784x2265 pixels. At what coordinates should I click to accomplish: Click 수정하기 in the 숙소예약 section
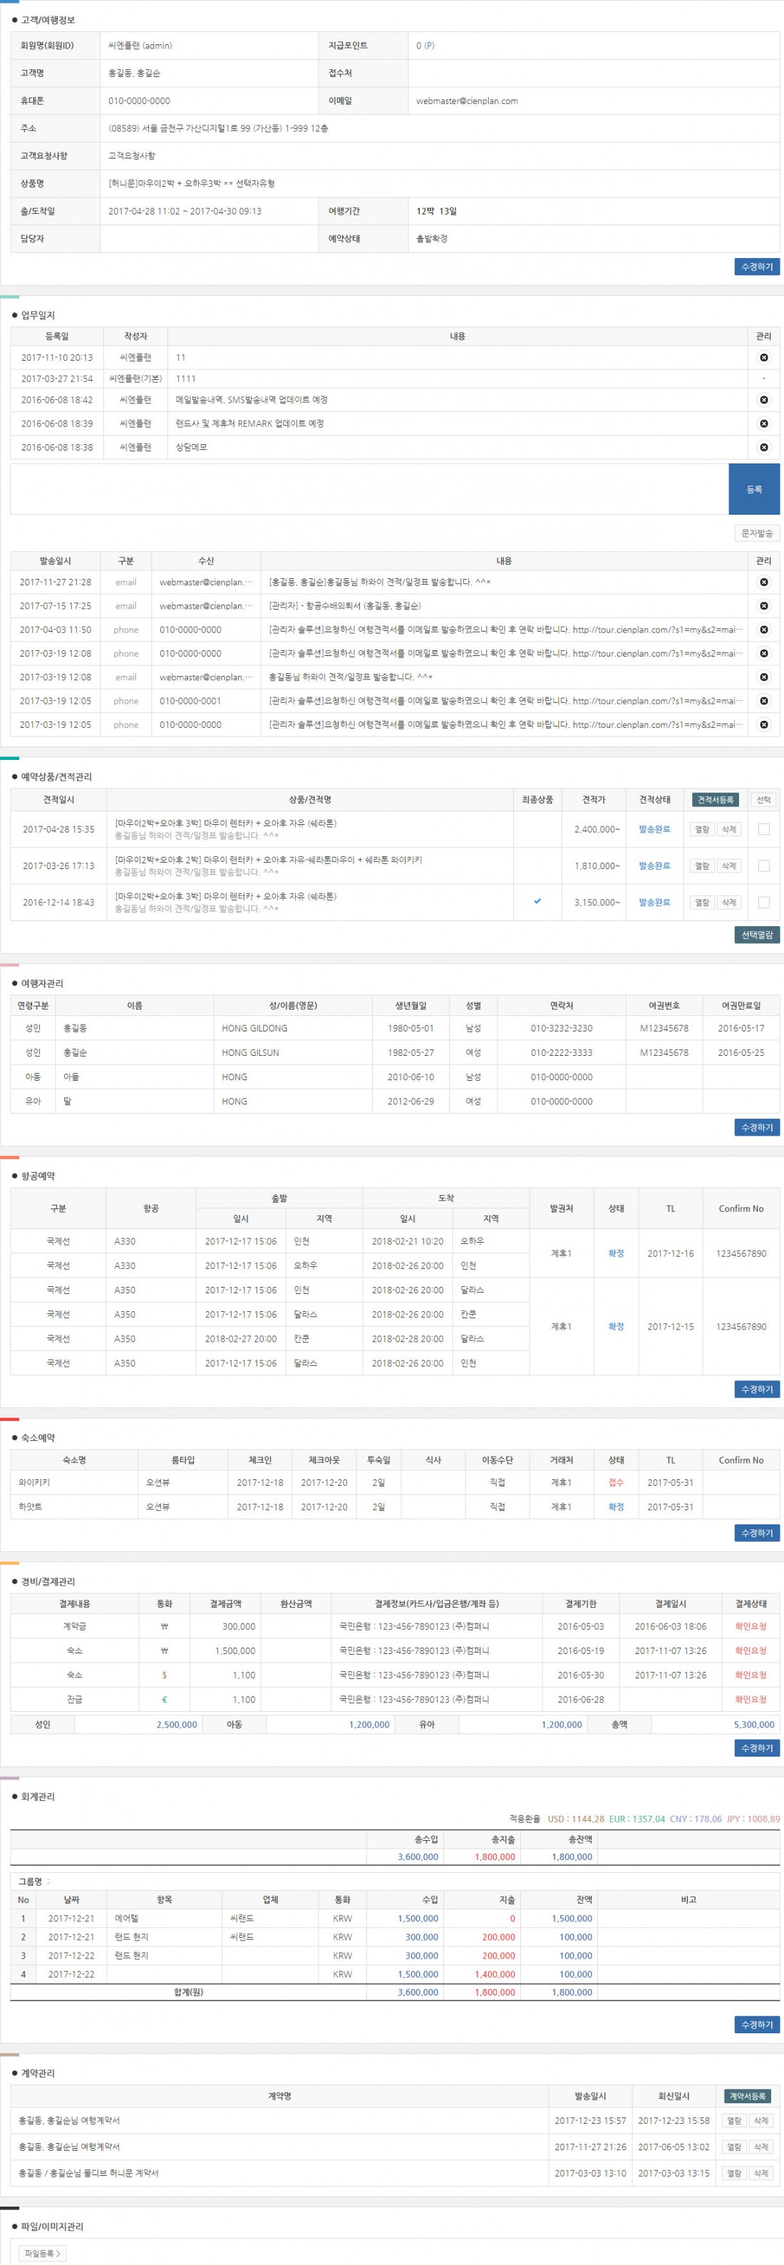pos(757,1533)
